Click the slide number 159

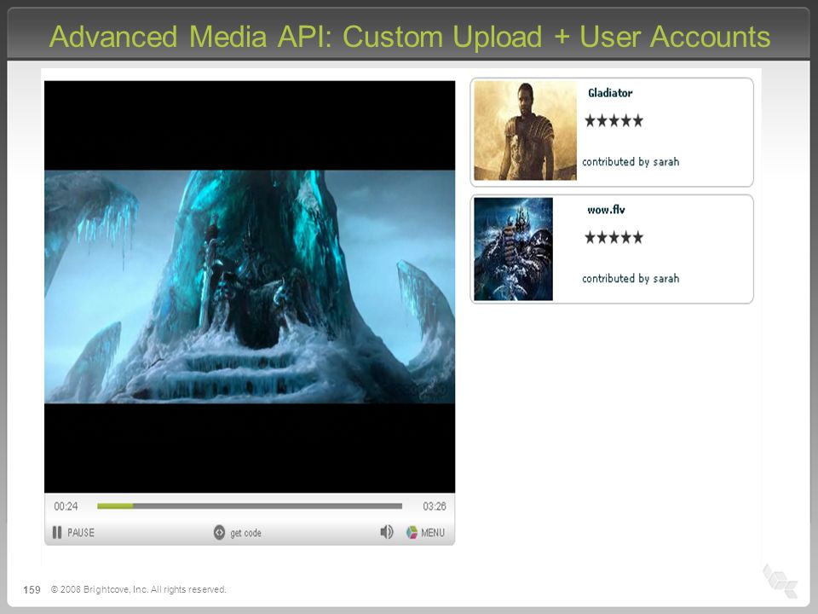pyautogui.click(x=32, y=589)
